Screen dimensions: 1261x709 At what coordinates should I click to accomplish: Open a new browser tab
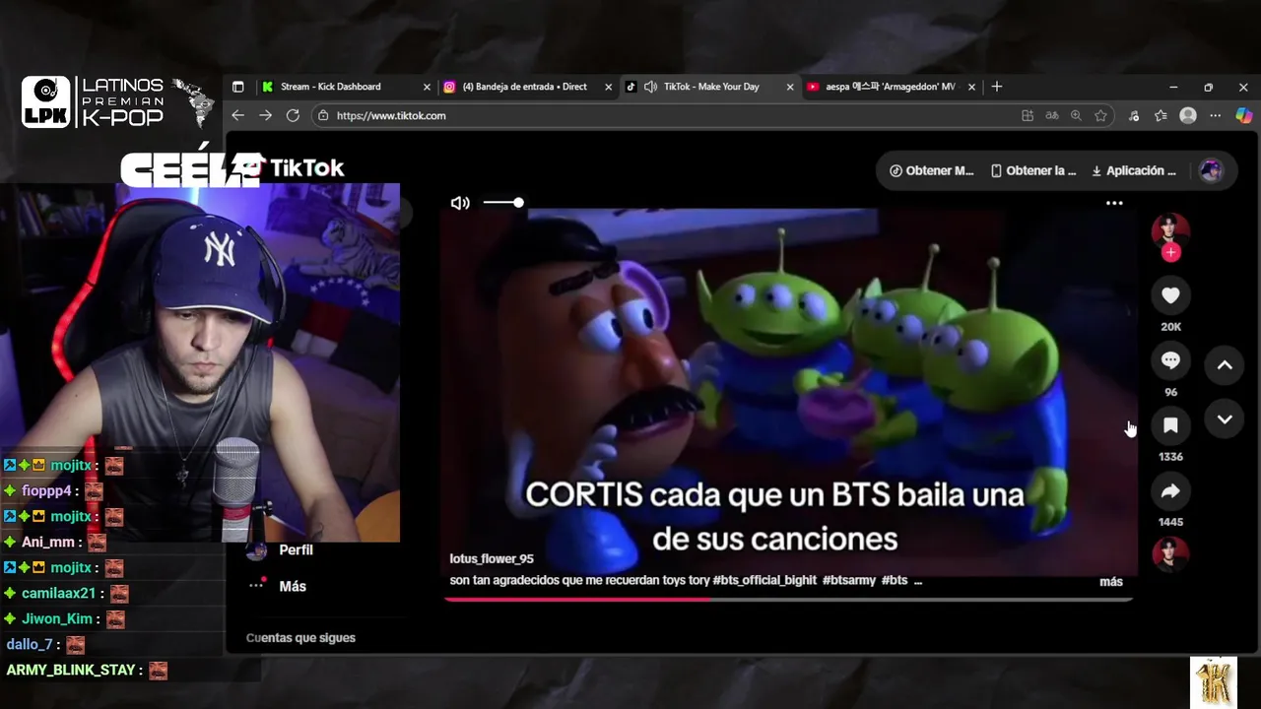click(x=997, y=87)
